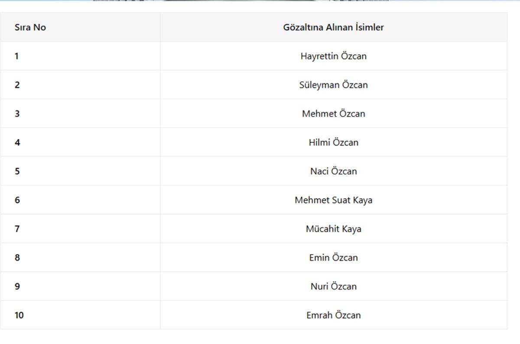Click the image strip above the table
The width and height of the screenshot is (520, 344).
tap(241, 0)
